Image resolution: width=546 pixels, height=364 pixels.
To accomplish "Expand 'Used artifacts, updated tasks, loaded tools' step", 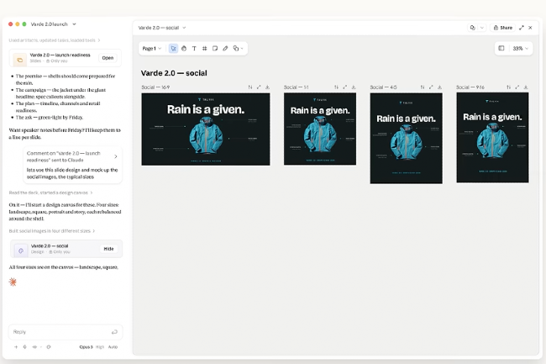I will tap(55, 40).
